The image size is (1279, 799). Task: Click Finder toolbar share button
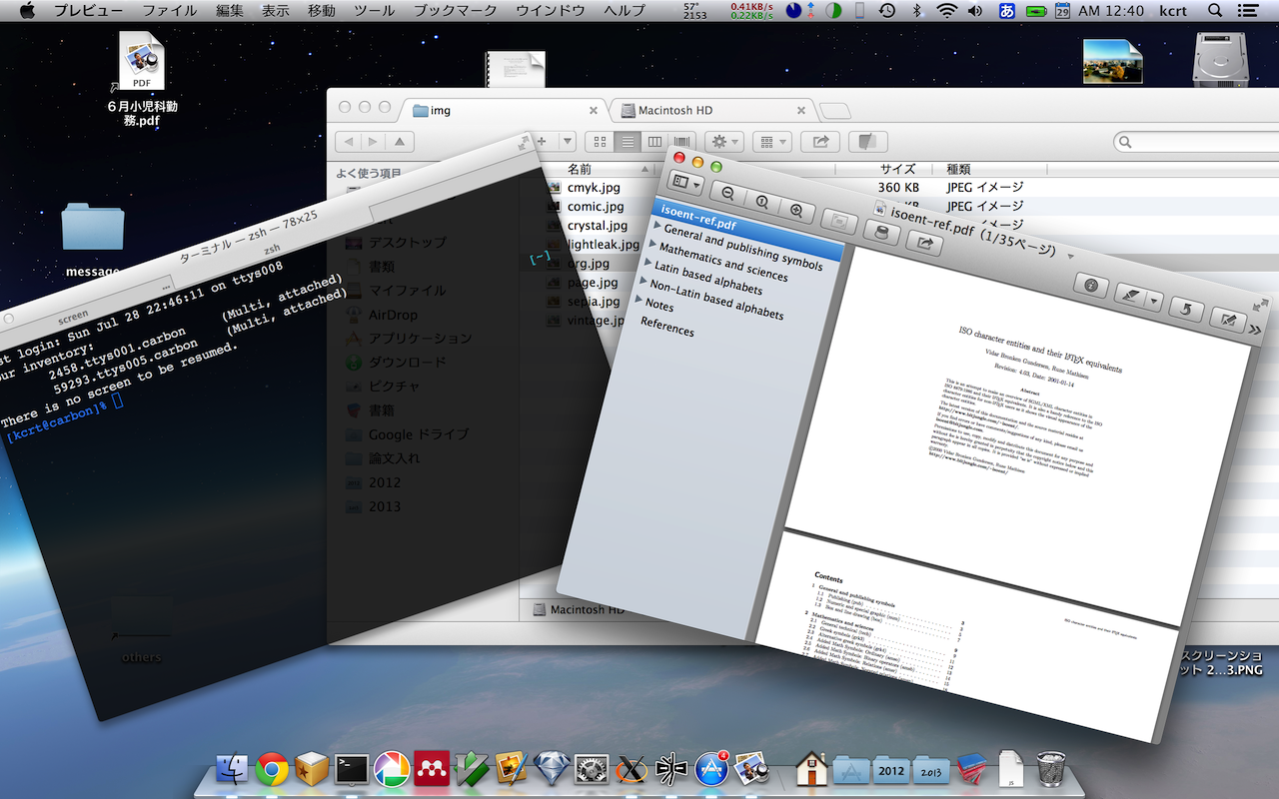[820, 142]
